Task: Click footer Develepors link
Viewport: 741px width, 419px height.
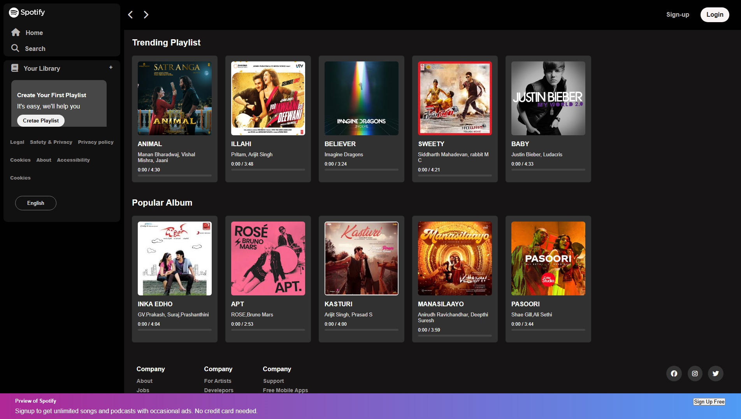Action: coord(219,390)
